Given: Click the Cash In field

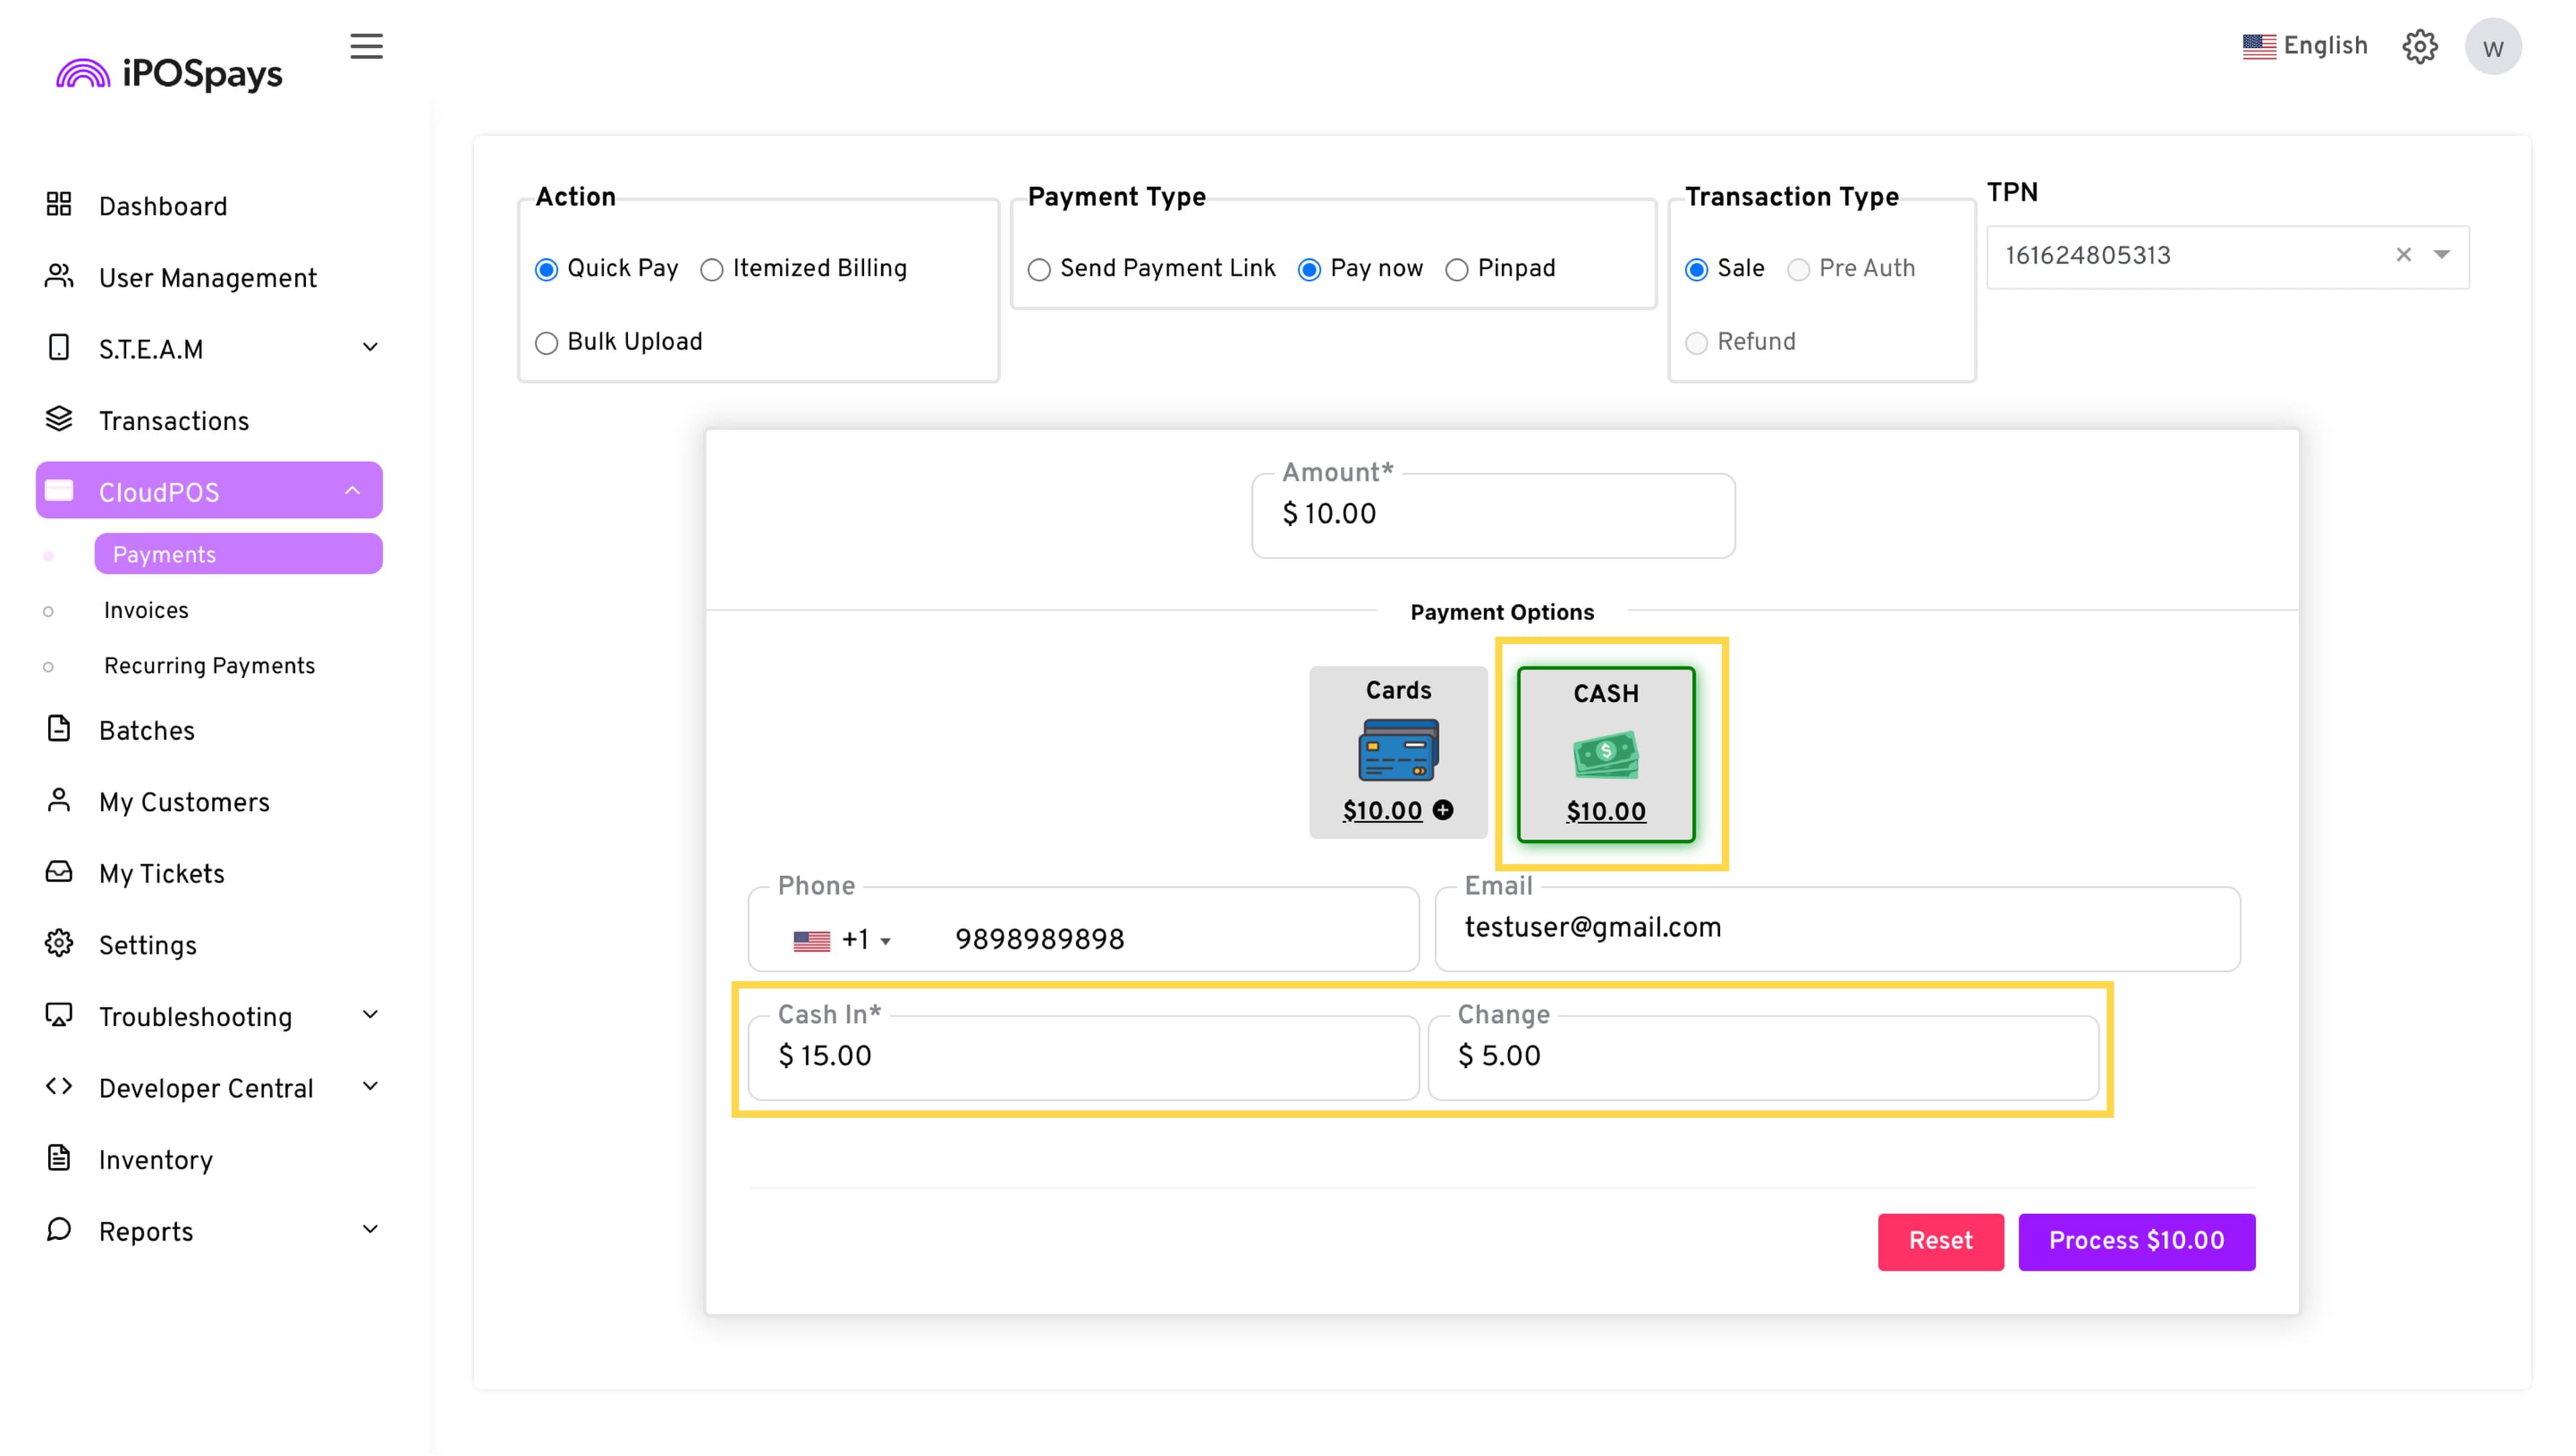Looking at the screenshot, I should click(x=1083, y=1058).
